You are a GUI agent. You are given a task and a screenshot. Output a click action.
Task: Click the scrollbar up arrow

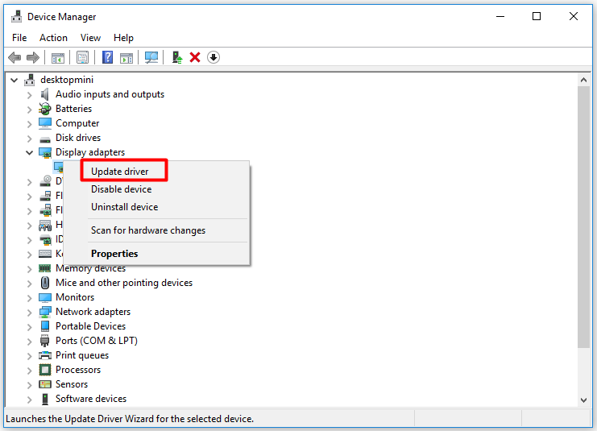click(583, 80)
